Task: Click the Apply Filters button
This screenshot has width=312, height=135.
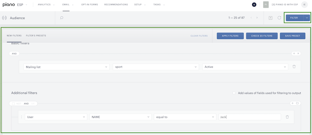Action: 230,36
